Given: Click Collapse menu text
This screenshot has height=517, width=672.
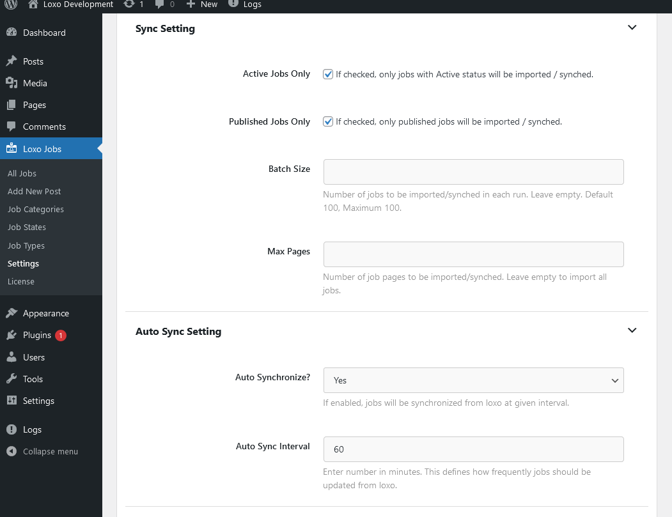Looking at the screenshot, I should coord(51,451).
